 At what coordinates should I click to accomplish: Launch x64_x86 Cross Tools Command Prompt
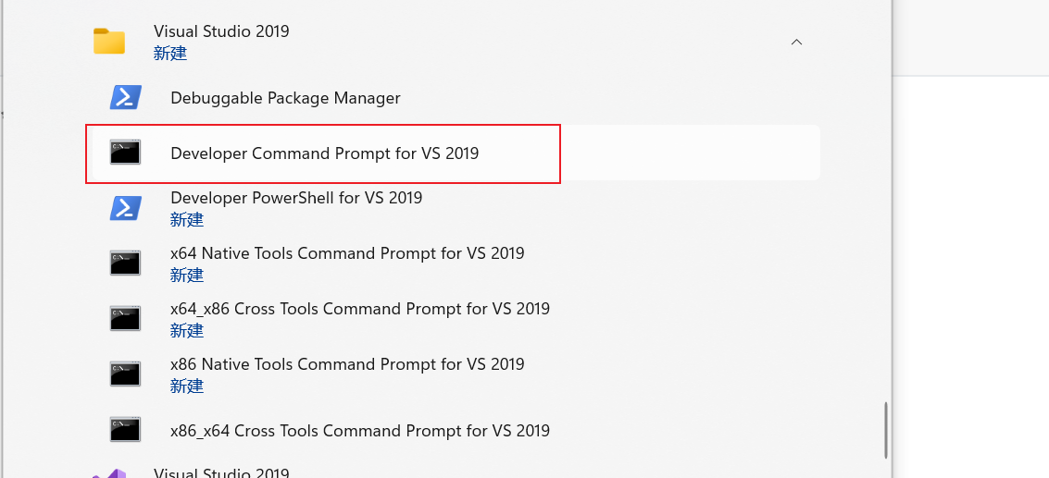pyautogui.click(x=359, y=309)
